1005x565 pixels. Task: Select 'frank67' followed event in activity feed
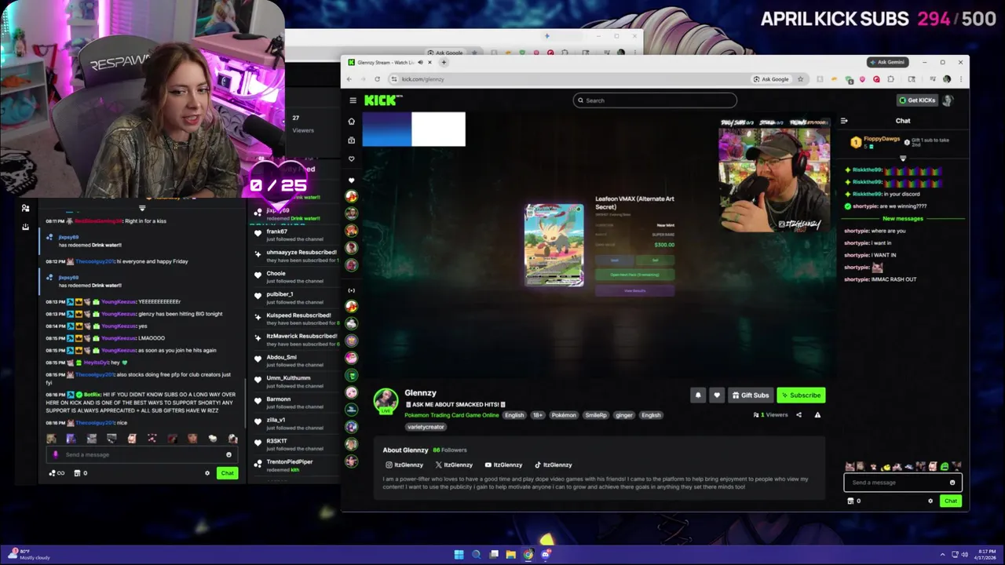click(x=292, y=235)
